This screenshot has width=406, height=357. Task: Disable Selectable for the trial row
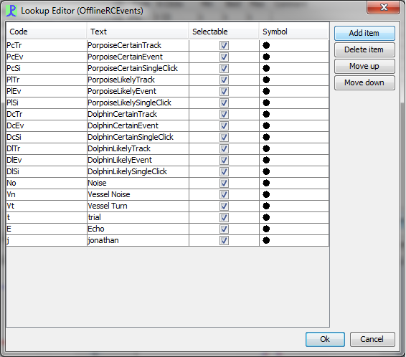click(x=224, y=217)
